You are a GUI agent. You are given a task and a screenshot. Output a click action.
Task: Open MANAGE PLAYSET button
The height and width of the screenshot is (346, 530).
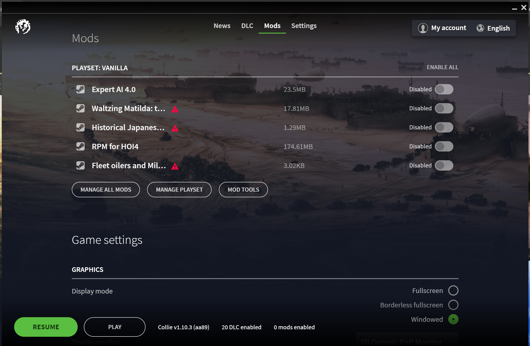[x=179, y=190]
